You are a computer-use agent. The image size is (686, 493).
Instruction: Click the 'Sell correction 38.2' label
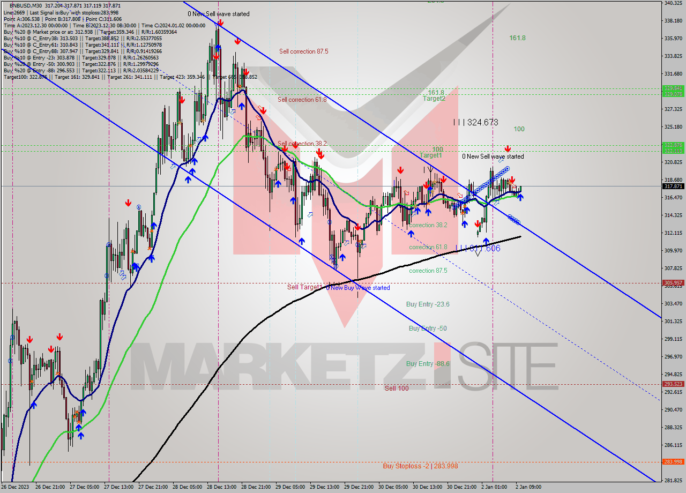tap(302, 144)
